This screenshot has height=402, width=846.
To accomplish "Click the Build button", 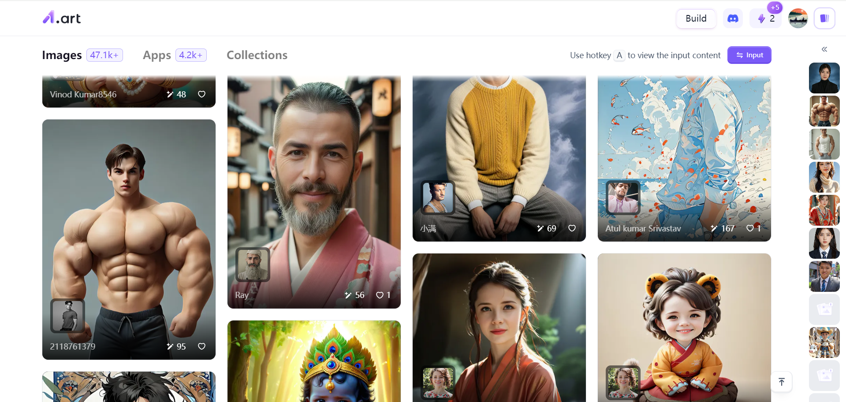I will (696, 19).
